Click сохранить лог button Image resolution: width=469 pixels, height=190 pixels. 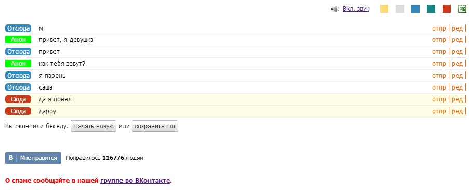(155, 126)
